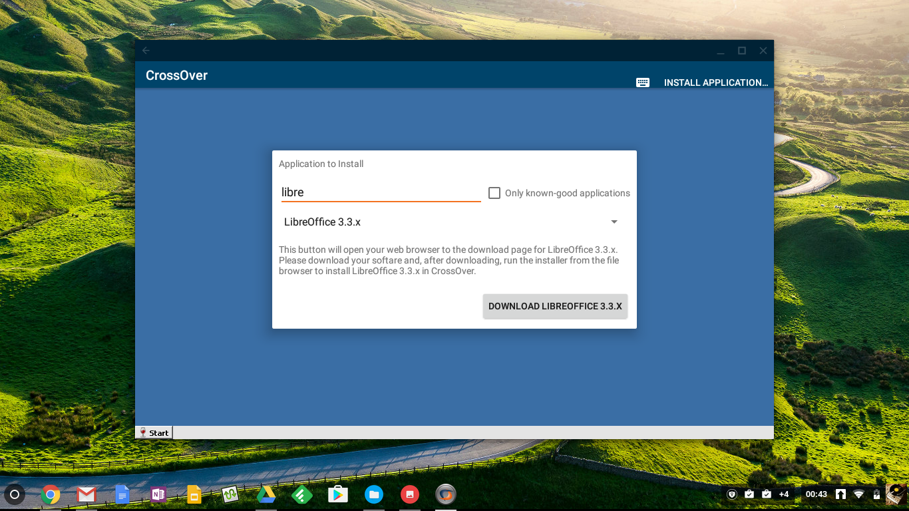Click the keyboard icon in CrossOver header
909x511 pixels.
pos(642,83)
